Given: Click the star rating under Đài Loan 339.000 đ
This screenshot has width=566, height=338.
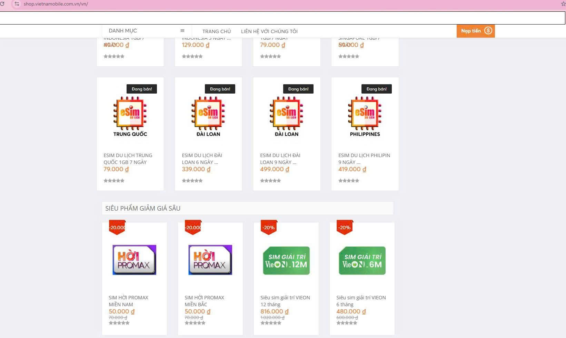Looking at the screenshot, I should point(192,181).
